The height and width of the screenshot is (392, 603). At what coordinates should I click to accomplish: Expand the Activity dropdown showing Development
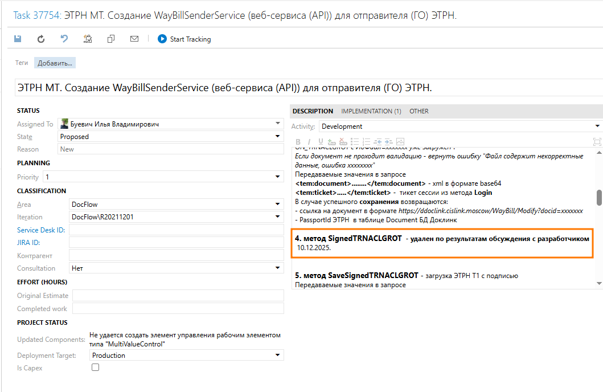(x=597, y=126)
